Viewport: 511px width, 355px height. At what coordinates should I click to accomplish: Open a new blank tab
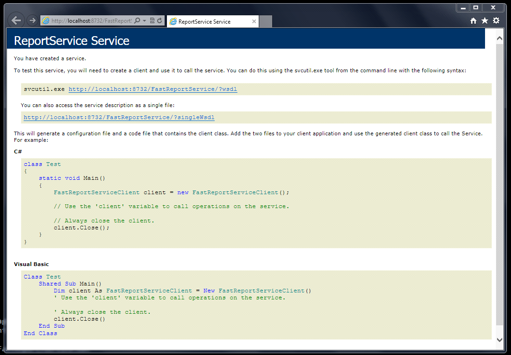click(x=266, y=21)
